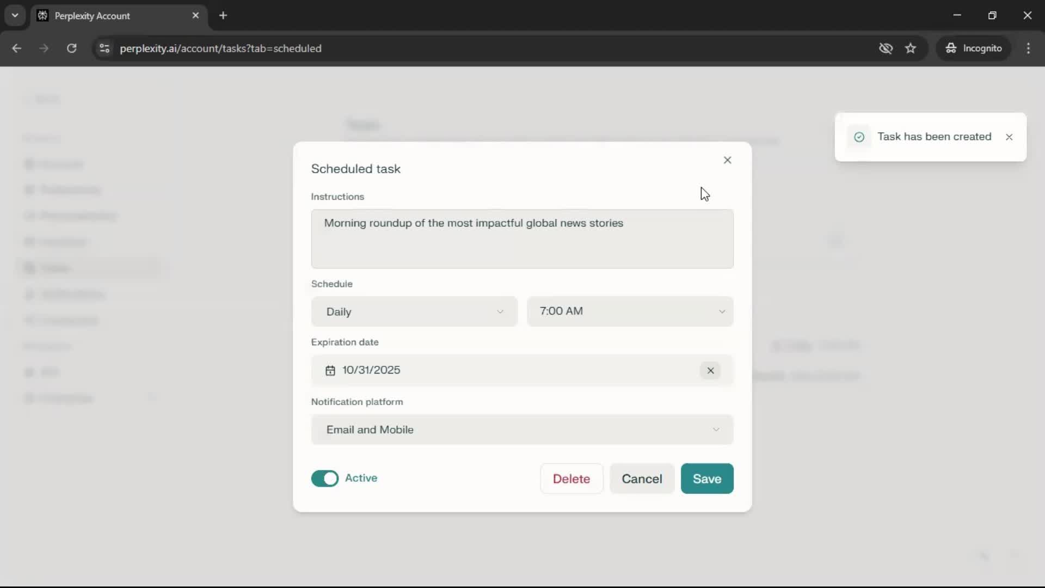Bookmark this page with star icon
The image size is (1045, 588).
tap(911, 48)
